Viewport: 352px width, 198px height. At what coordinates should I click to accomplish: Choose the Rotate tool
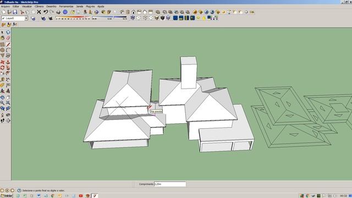pos(2,68)
